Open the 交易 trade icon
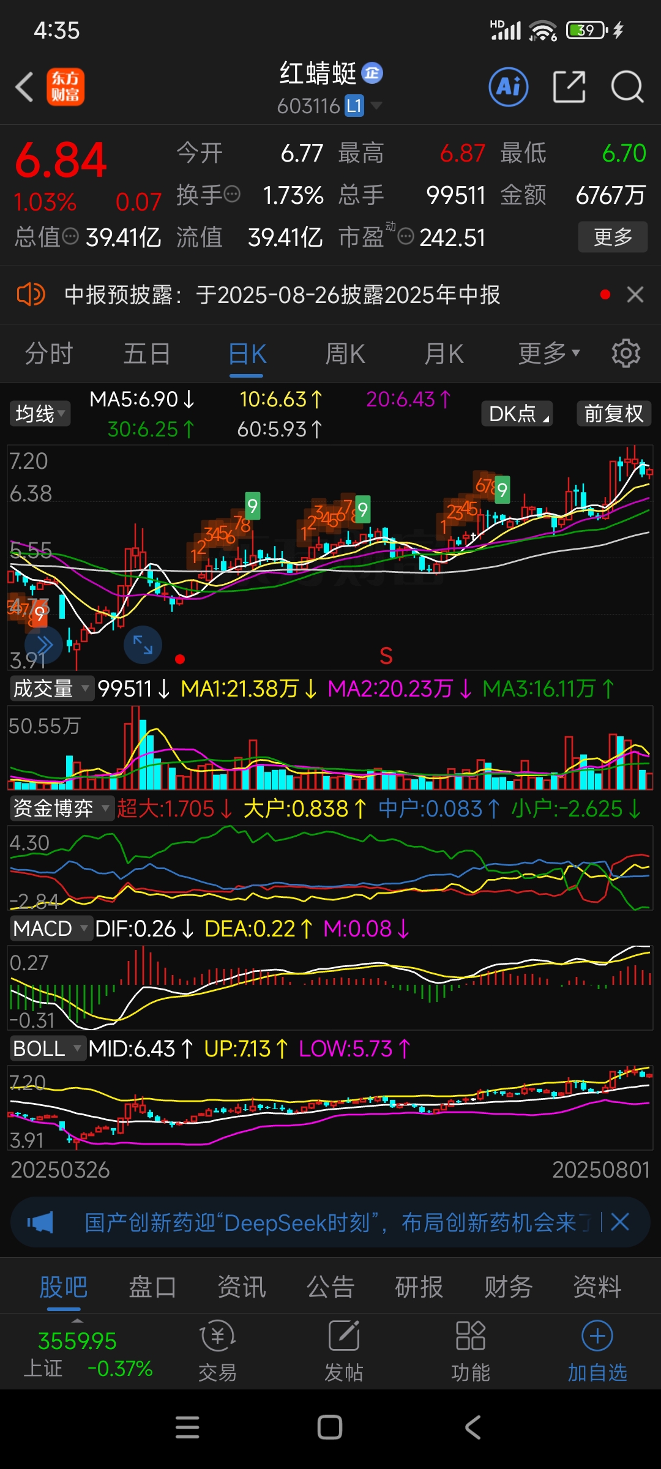Screen dimensions: 661x1469 click(217, 1351)
